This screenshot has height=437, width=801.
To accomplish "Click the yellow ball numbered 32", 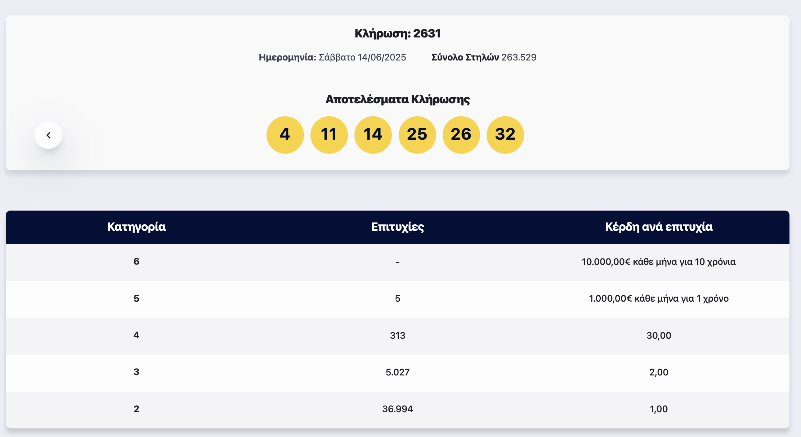I will (505, 135).
